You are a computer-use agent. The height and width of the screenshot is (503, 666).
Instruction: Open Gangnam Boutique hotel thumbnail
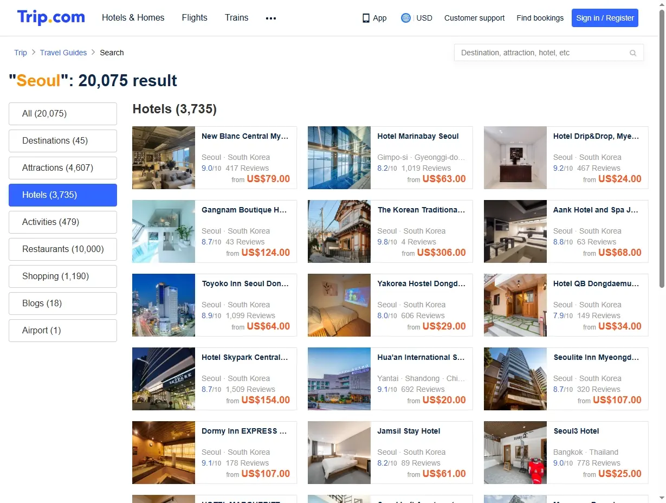pyautogui.click(x=164, y=231)
